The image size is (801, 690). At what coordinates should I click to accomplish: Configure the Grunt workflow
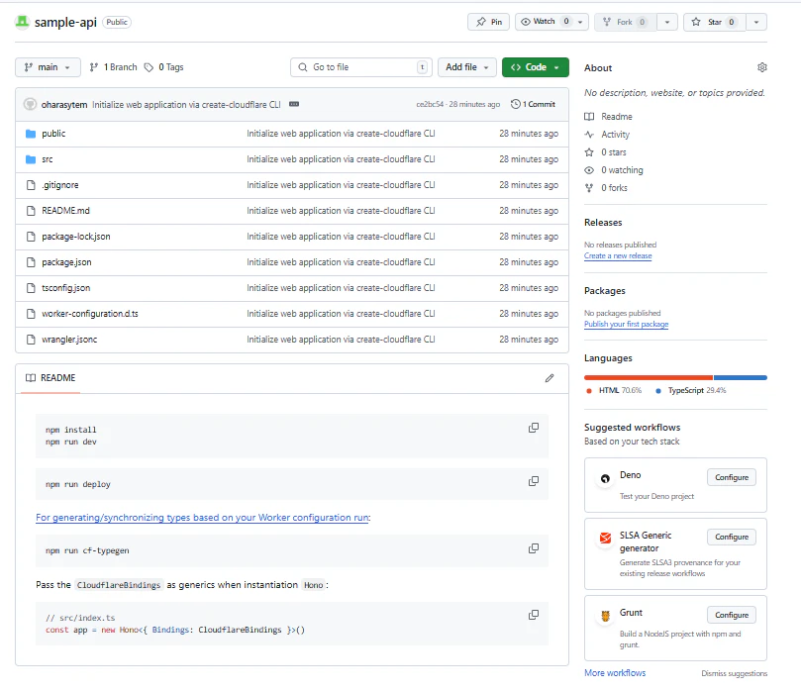(732, 615)
